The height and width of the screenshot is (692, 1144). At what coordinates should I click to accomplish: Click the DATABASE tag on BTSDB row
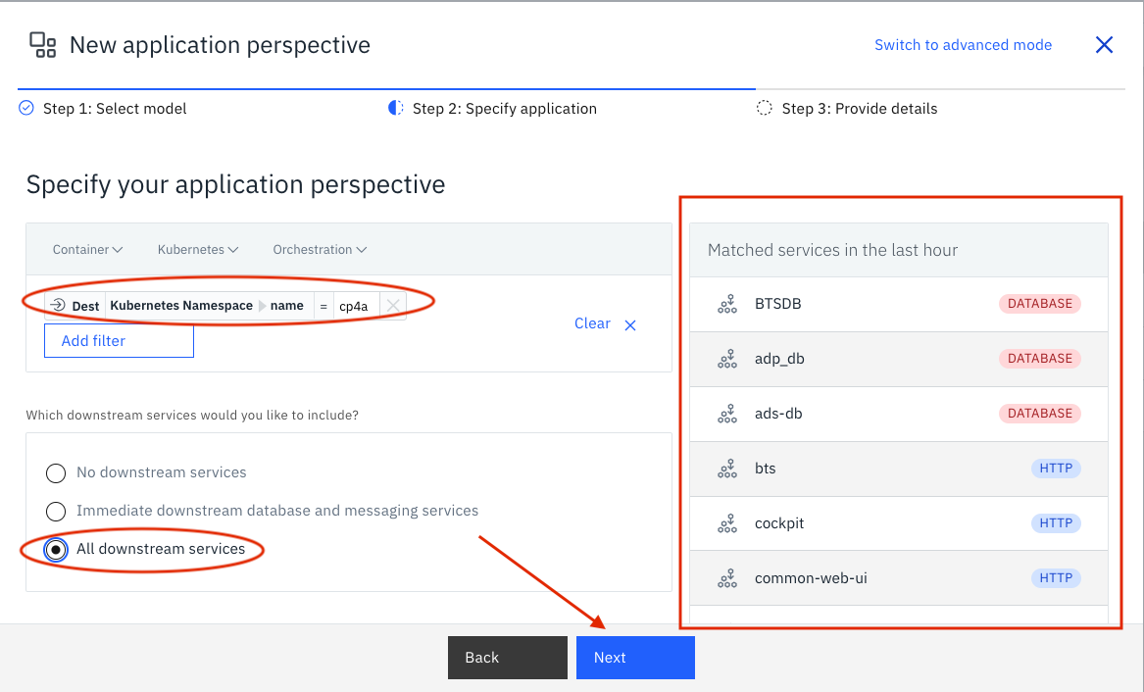1040,303
